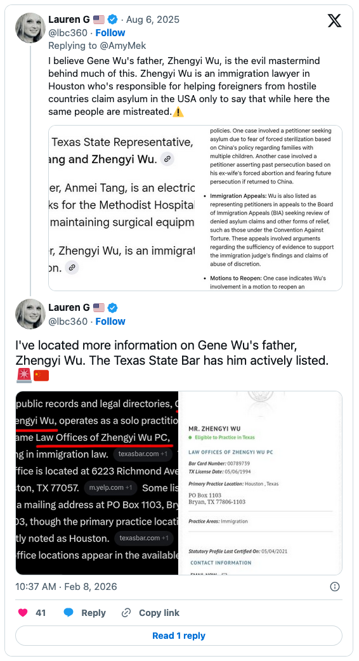Click the Copy link text
Image resolution: width=359 pixels, height=661 pixels.
[159, 613]
